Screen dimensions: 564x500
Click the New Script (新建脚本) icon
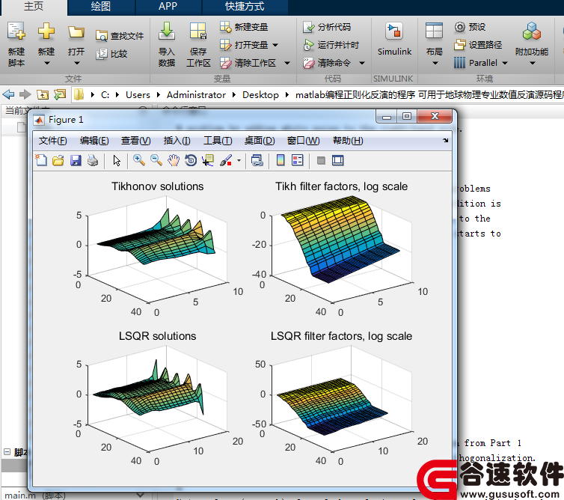(x=16, y=31)
